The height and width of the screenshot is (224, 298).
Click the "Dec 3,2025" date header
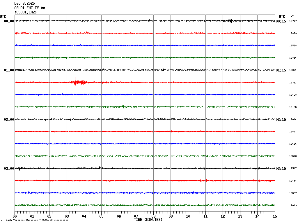pyautogui.click(x=24, y=3)
